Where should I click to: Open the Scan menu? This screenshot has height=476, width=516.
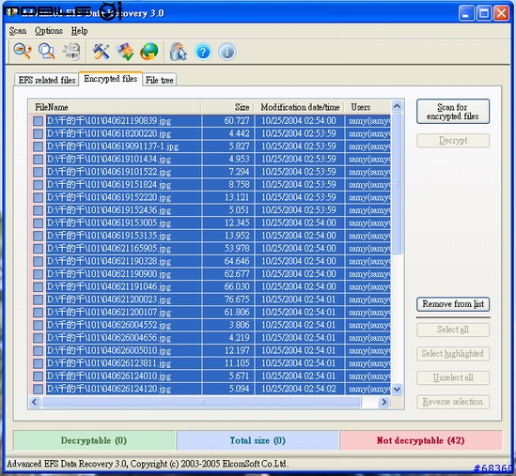click(x=18, y=31)
